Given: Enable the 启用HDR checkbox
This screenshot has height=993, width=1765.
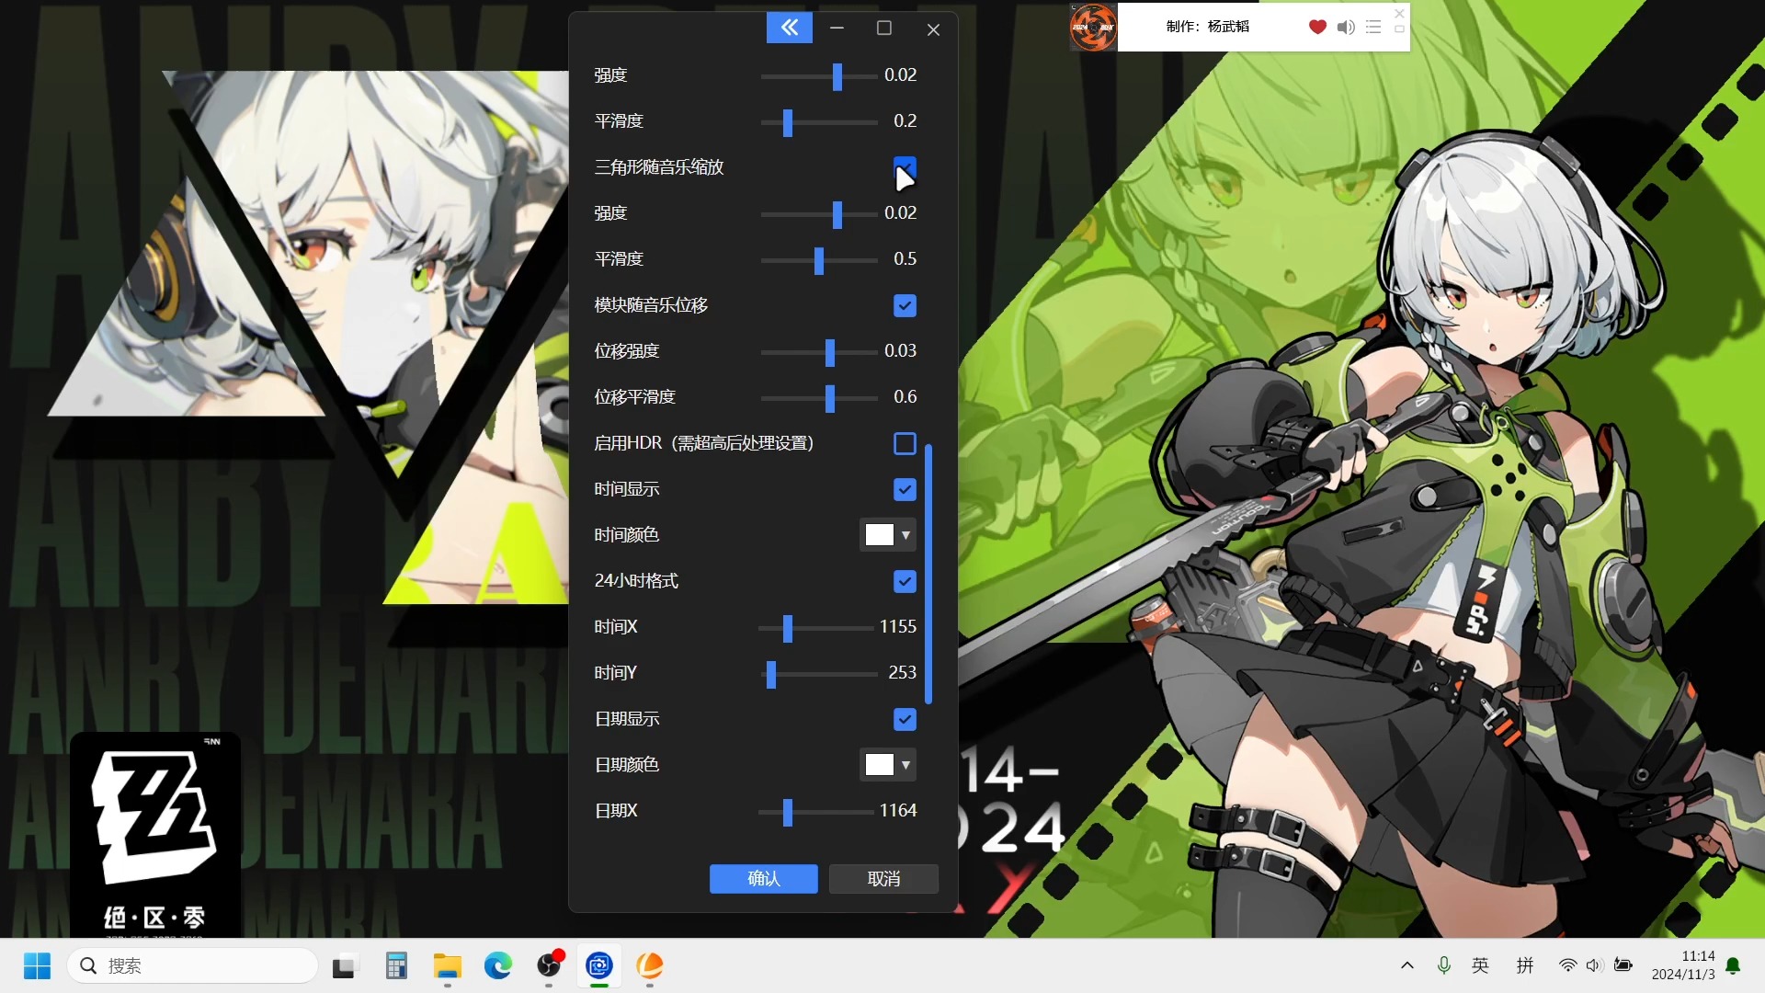Looking at the screenshot, I should 905,443.
